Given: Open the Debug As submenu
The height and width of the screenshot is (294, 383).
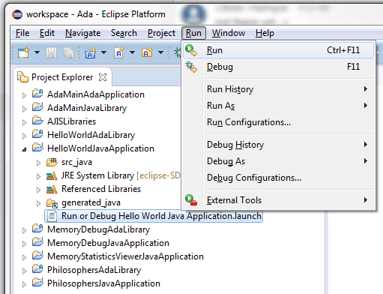Looking at the screenshot, I should tap(278, 161).
